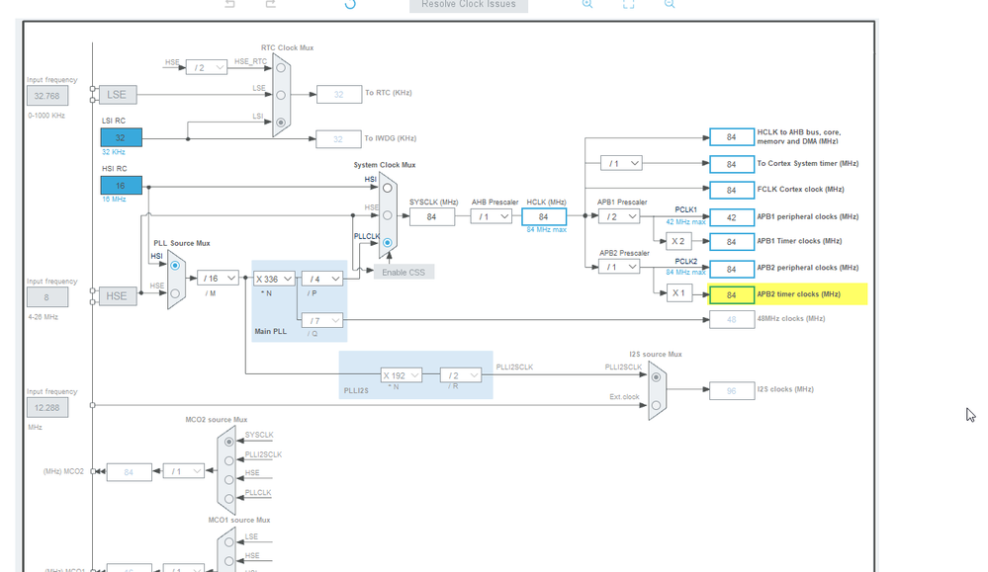Click the refresh clock tree icon
The image size is (988, 572).
[350, 3]
